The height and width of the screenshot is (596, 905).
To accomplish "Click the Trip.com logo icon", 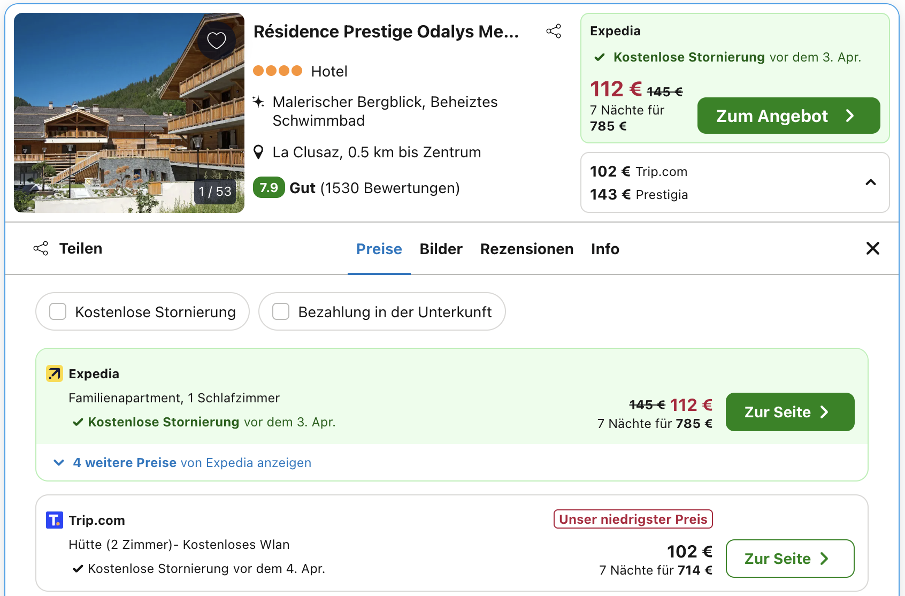I will (55, 520).
